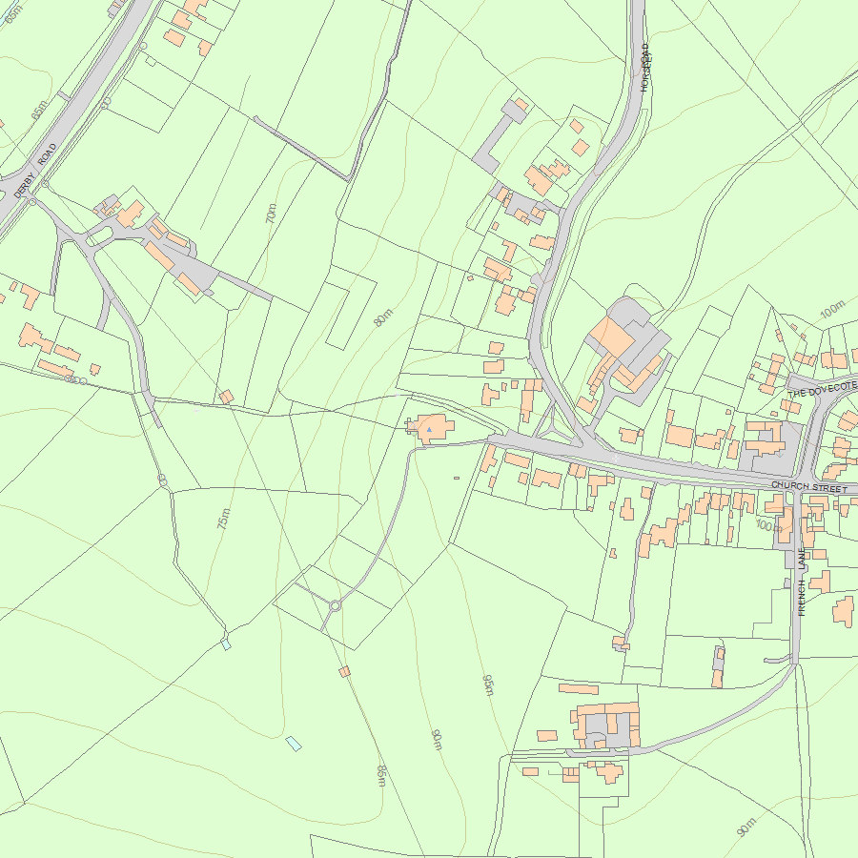Select the CHURCH STREET road label
This screenshot has height=858, width=858.
pos(808,486)
